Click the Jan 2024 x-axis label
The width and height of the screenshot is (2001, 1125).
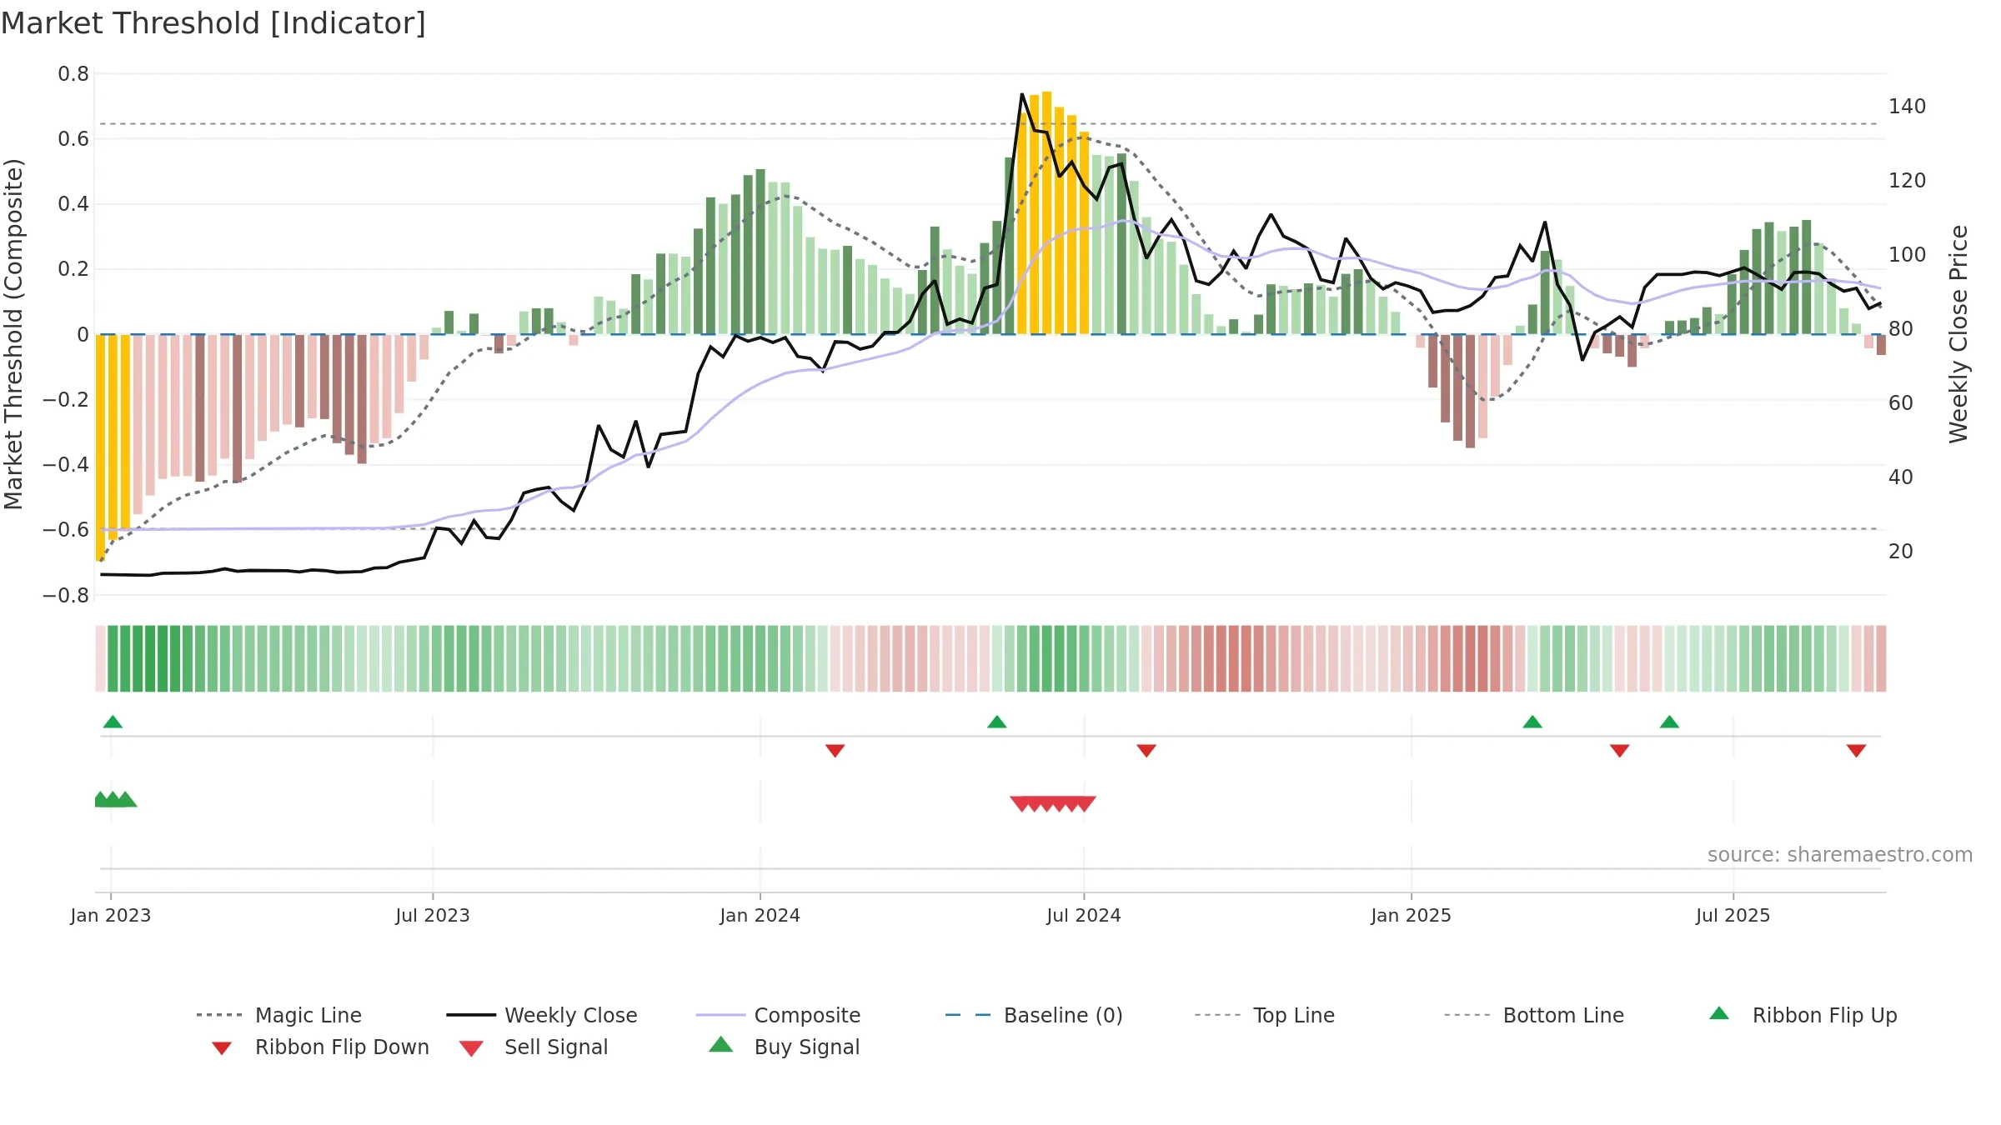[760, 916]
